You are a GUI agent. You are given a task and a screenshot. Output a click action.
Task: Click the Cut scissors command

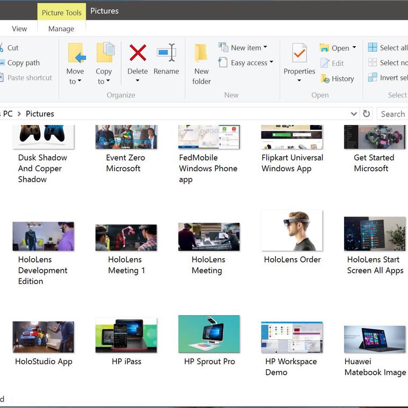pos(13,48)
